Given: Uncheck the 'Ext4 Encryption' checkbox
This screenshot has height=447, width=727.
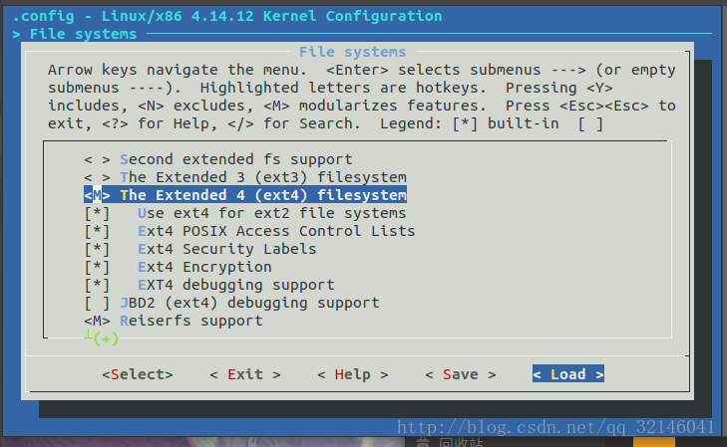Looking at the screenshot, I should click(97, 267).
